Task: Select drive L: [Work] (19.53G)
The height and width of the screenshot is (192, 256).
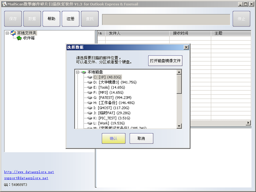Action: [x=109, y=123]
